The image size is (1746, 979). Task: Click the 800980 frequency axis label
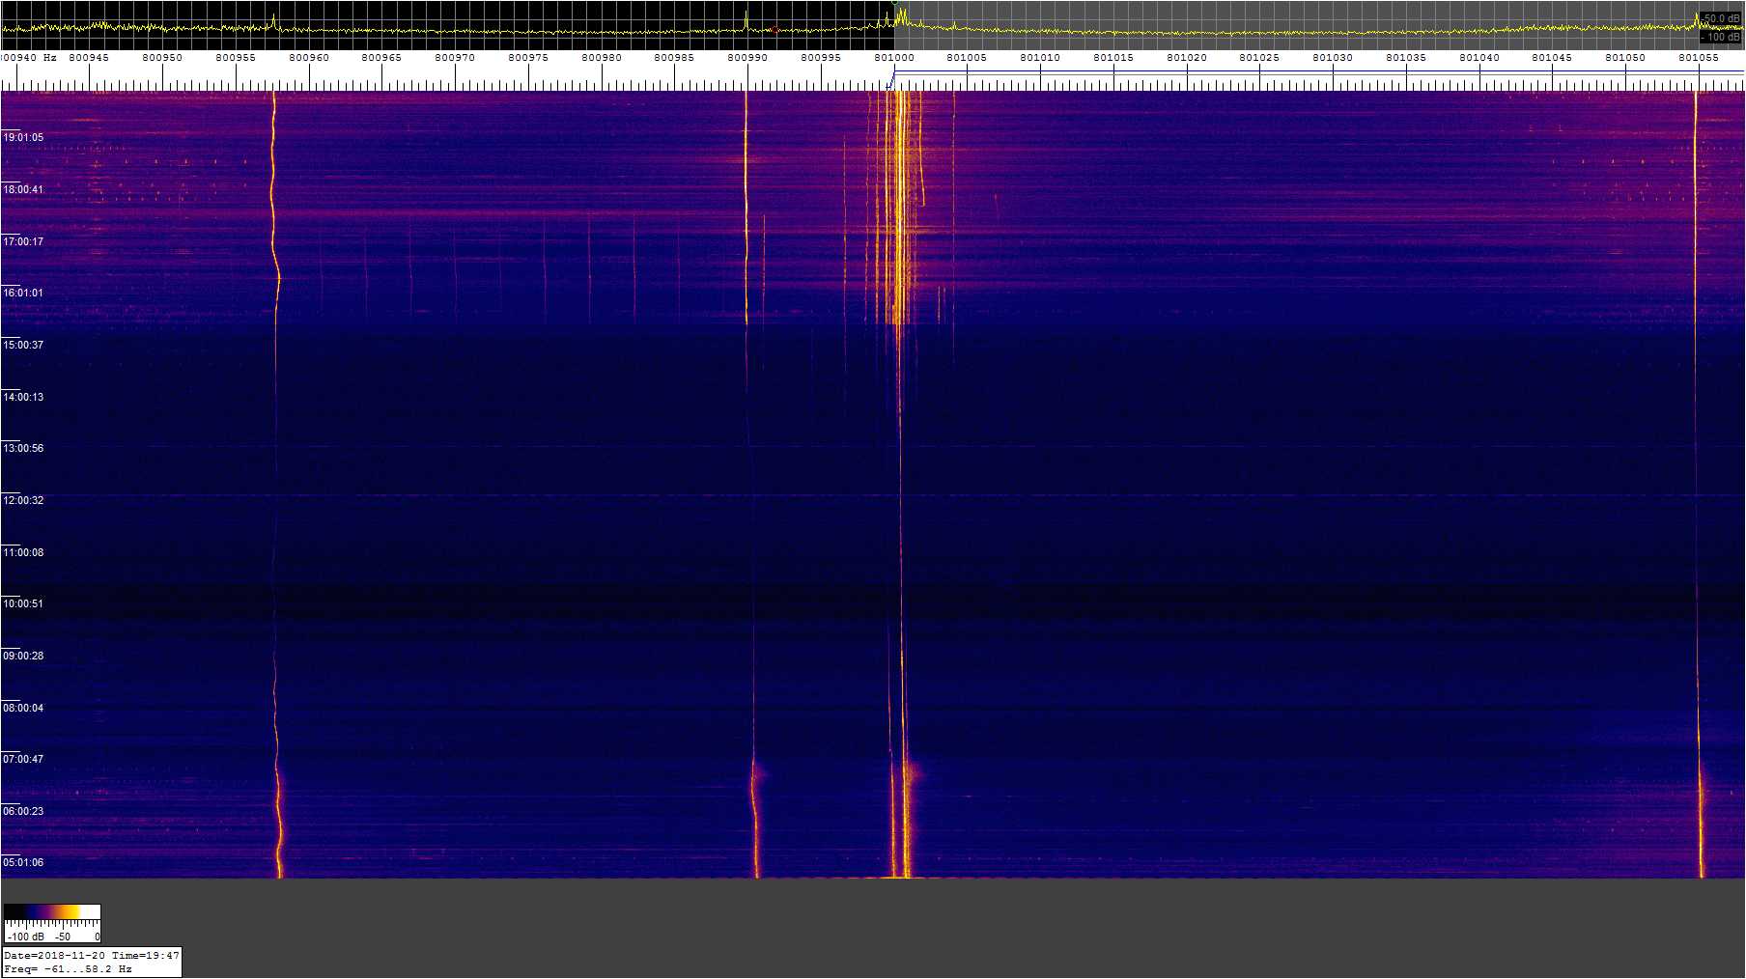(x=602, y=58)
